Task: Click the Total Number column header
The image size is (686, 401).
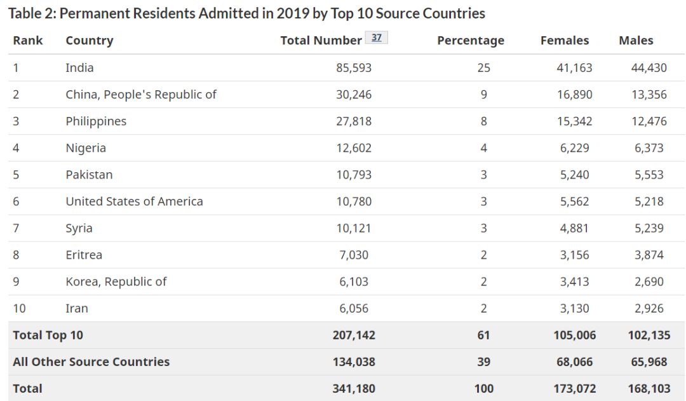Action: [x=321, y=41]
